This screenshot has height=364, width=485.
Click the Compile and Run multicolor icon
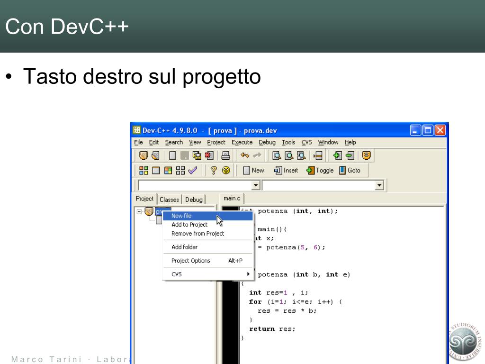tap(168, 170)
